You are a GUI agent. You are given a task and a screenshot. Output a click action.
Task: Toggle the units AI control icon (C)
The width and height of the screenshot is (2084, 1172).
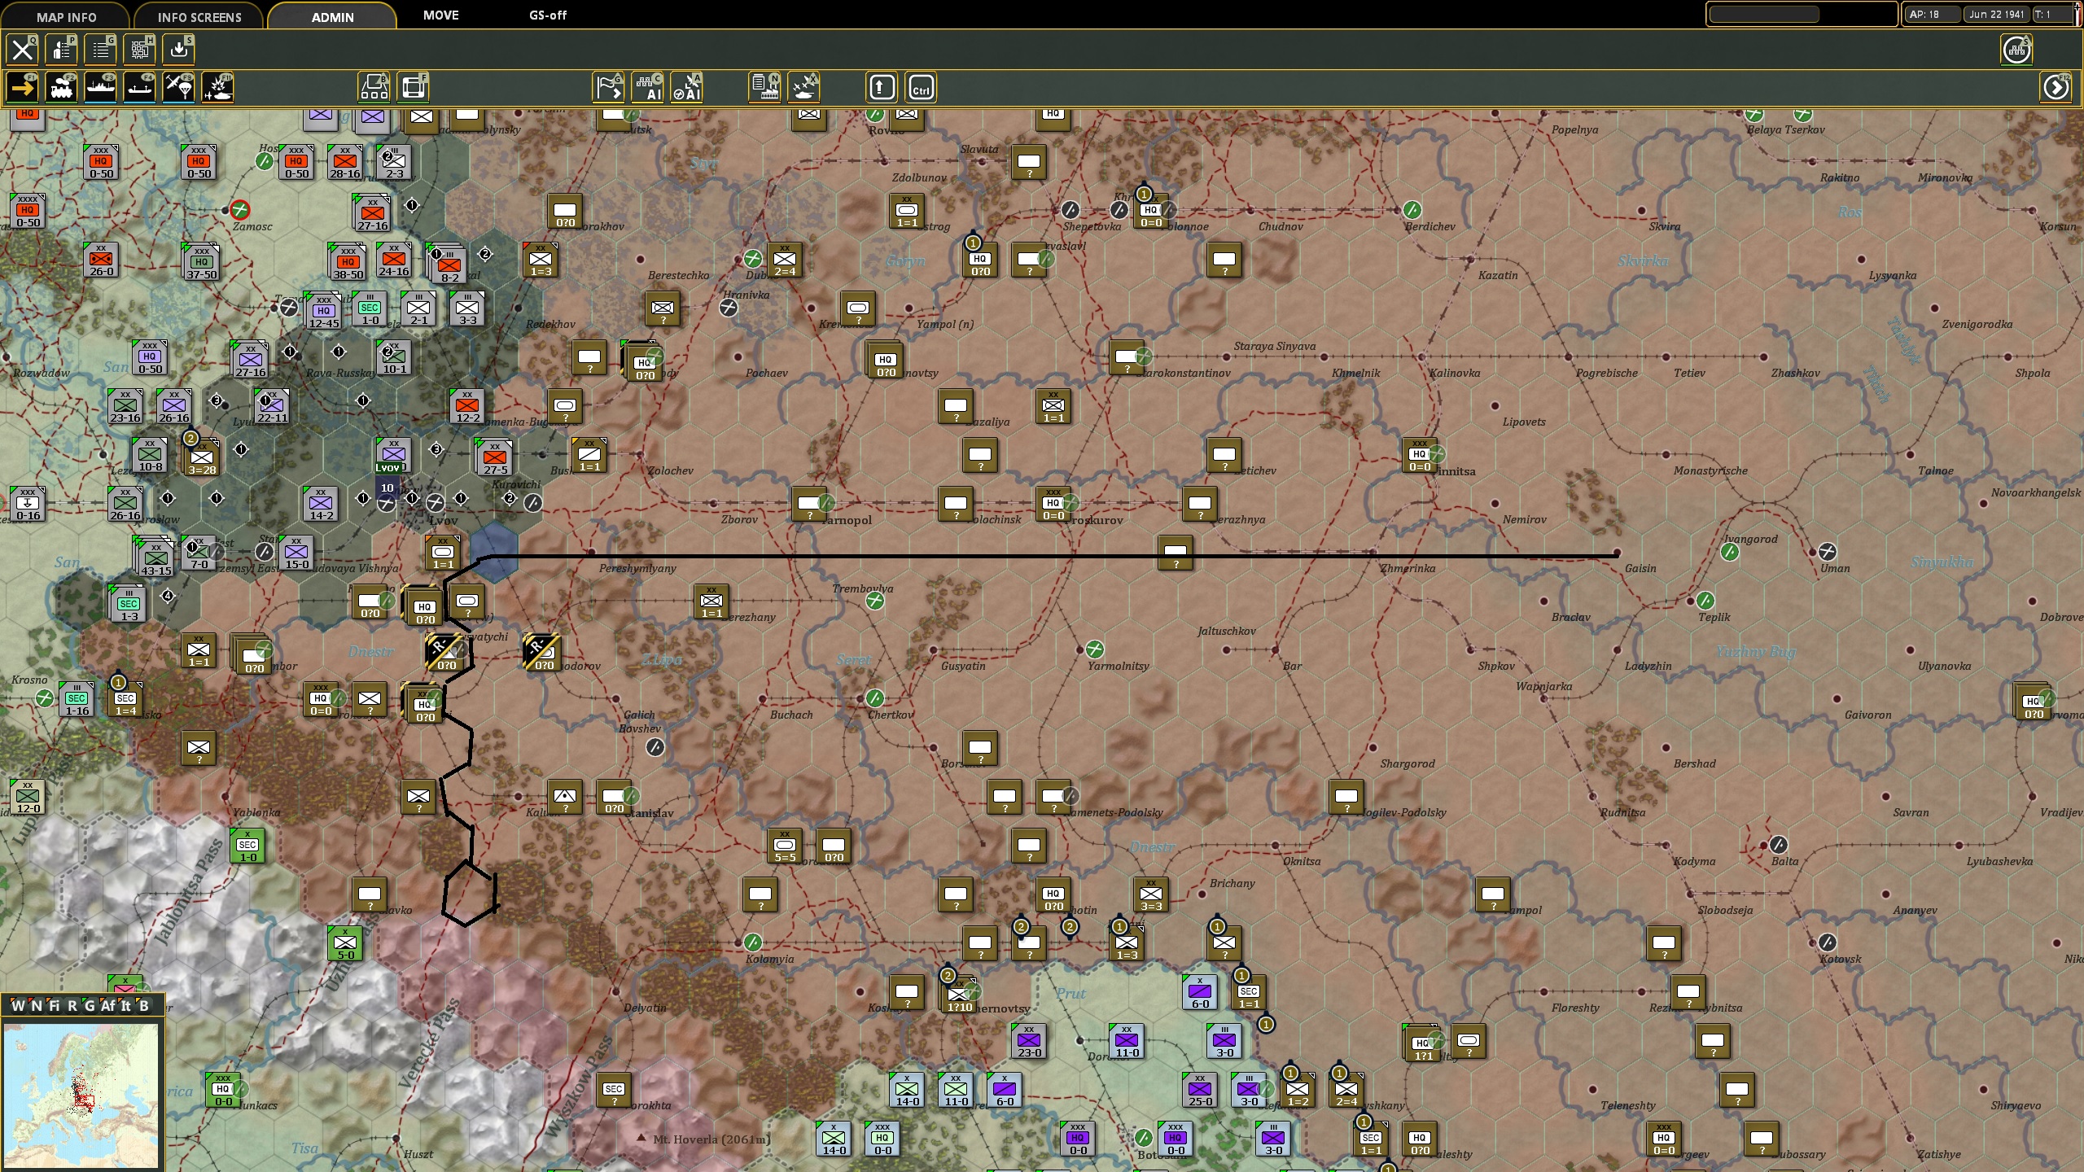[x=648, y=88]
